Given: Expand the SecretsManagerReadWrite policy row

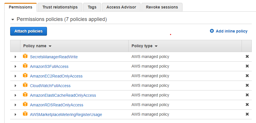Looking at the screenshot, I should [x=15, y=57].
